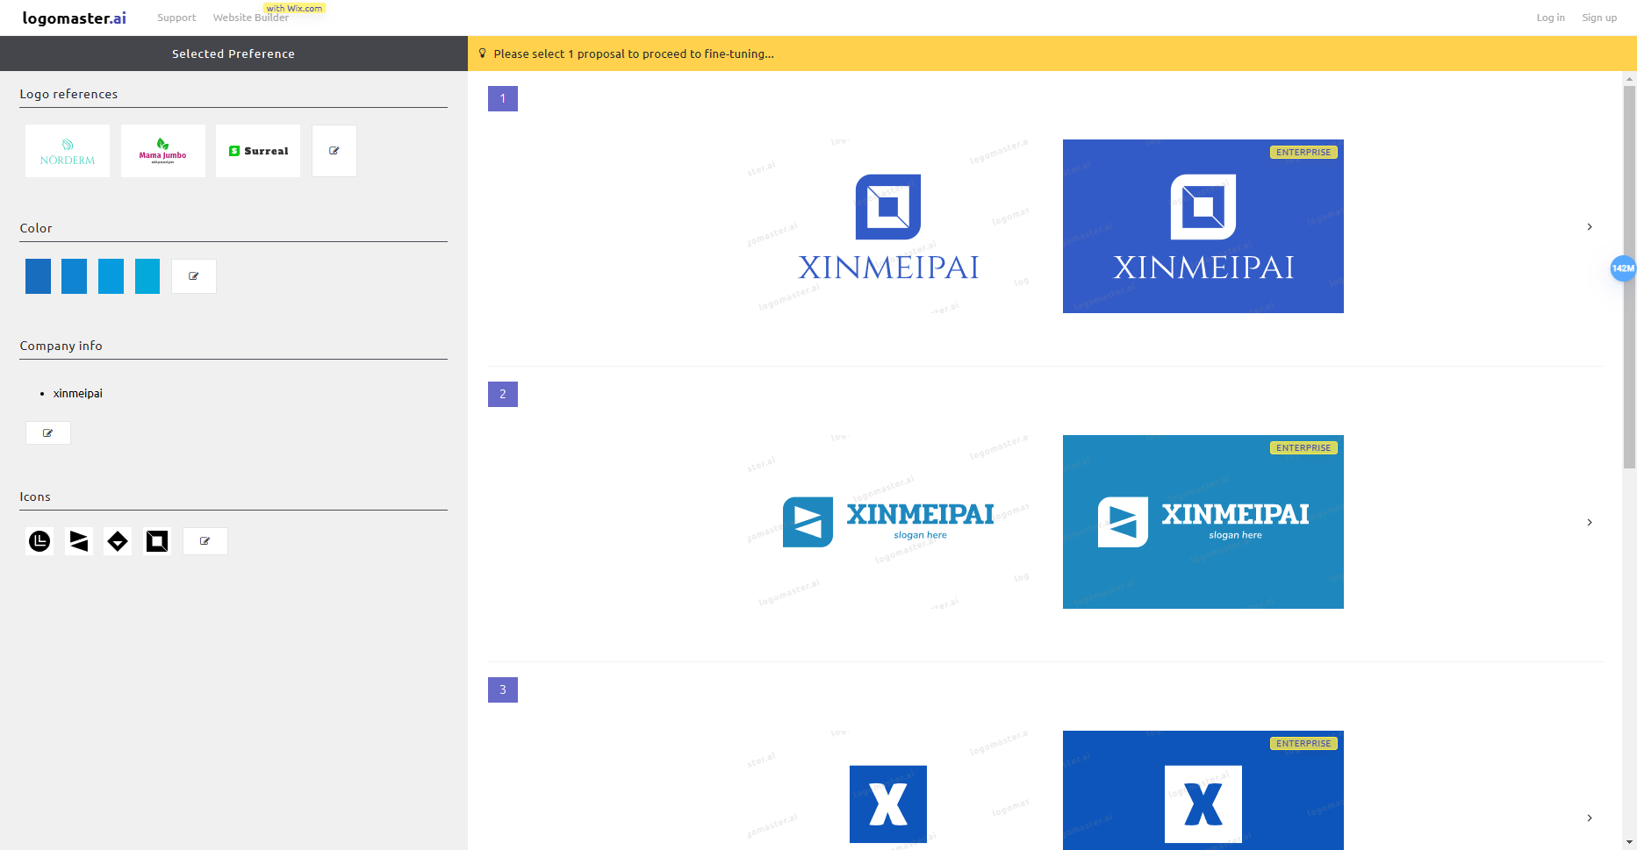
Task: Click the Log in link
Action: click(1550, 18)
